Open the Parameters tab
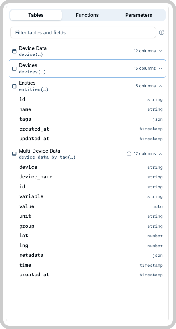Viewport: 176px width, 329px height. tap(139, 15)
